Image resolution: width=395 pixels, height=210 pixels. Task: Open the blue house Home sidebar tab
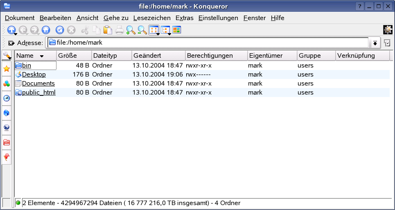[x=7, y=113]
